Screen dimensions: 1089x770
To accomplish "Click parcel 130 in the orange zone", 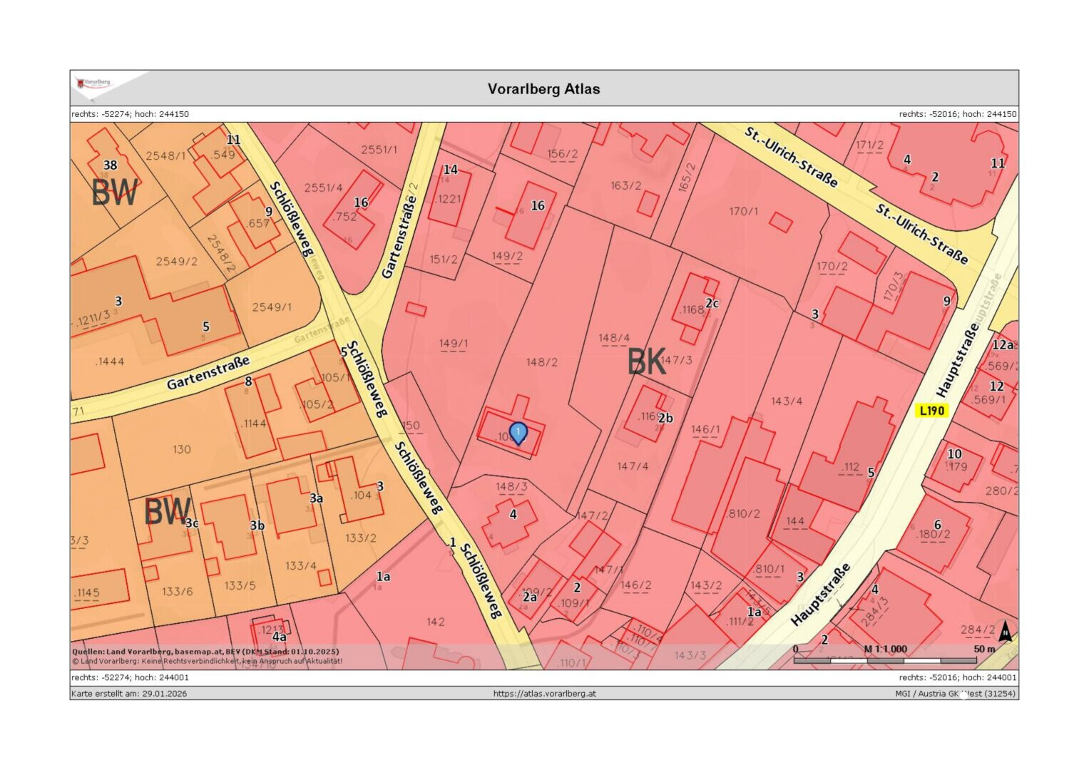I will [182, 449].
